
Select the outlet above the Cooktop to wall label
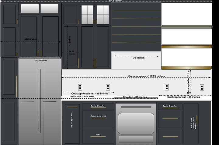[167, 87]
